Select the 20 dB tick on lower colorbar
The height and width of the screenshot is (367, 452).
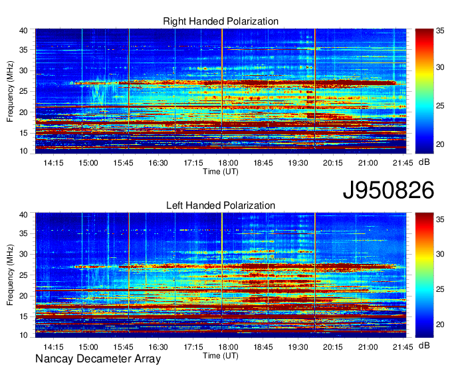point(440,324)
